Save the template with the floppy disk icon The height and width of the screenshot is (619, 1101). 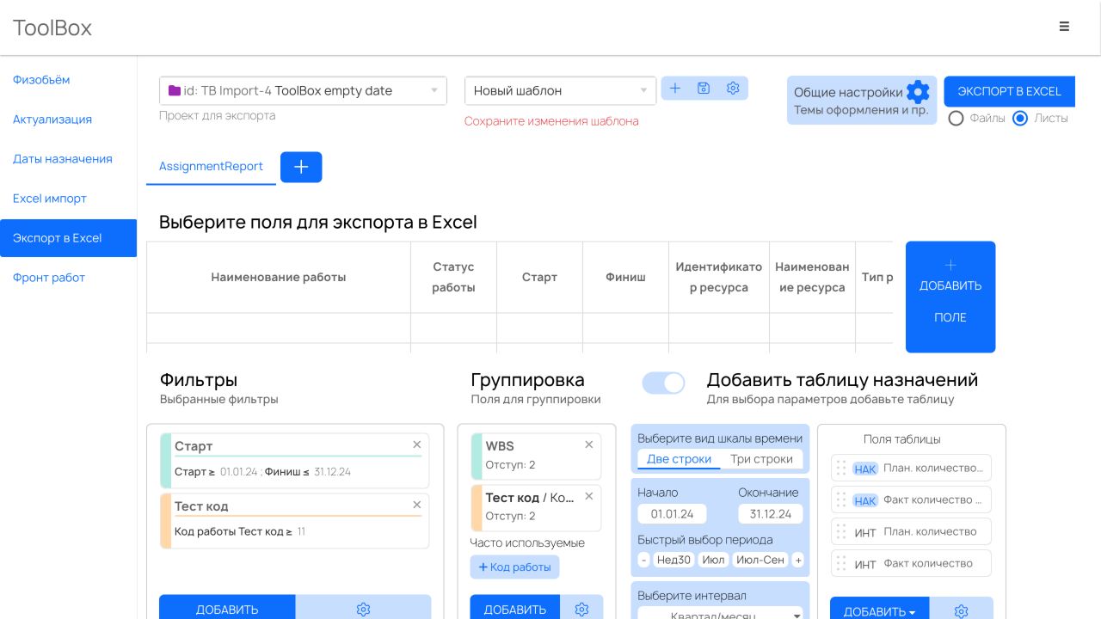704,89
